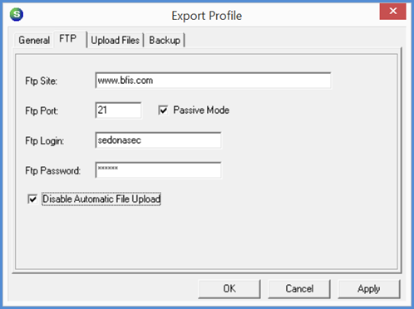Select the FTP tab
Viewport: 414px width, 309px height.
68,38
